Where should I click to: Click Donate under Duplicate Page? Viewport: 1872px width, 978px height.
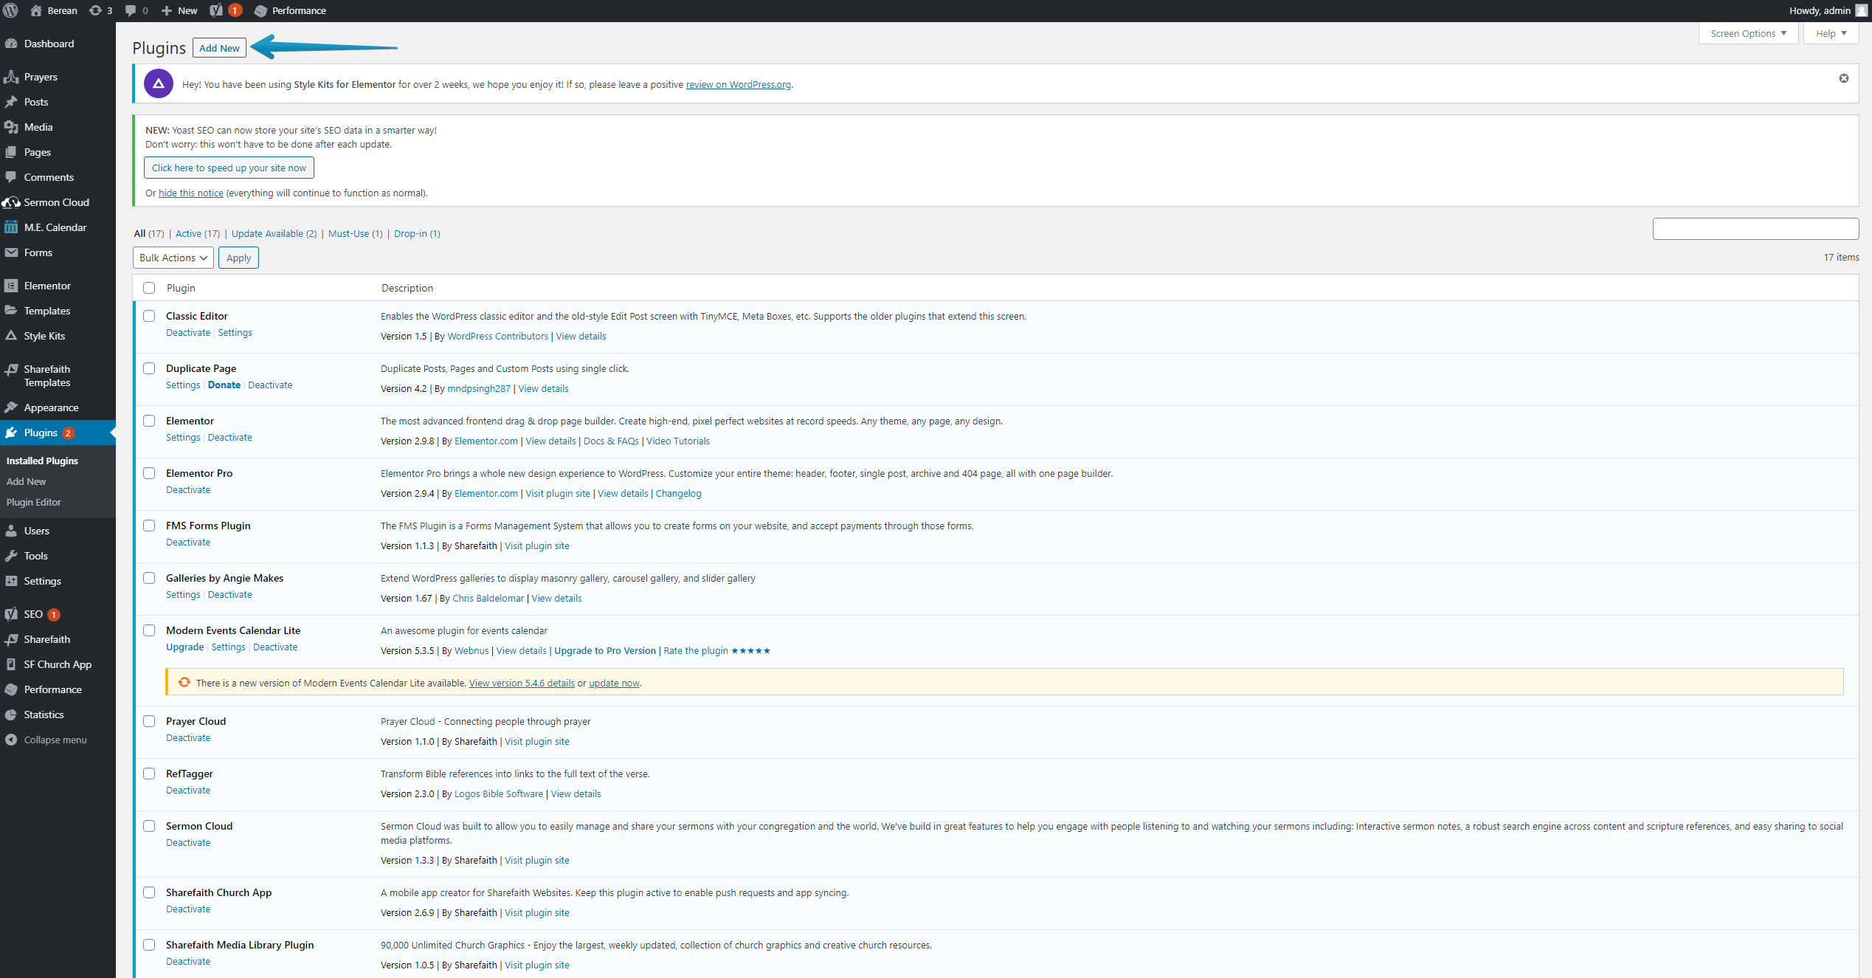coord(224,385)
